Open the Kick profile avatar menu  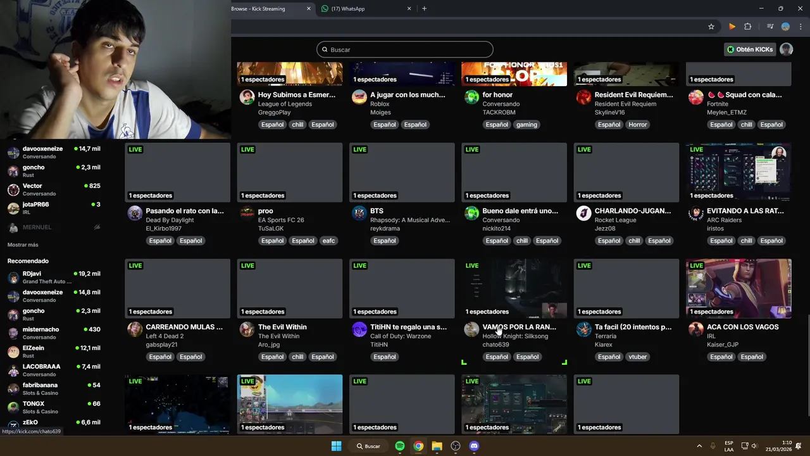(786, 49)
